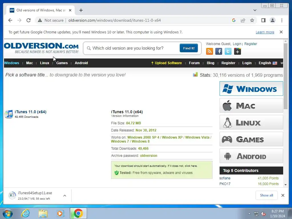The width and height of the screenshot is (292, 219).
Task: Dismiss the Chrome update notification bar
Action: tap(281, 32)
